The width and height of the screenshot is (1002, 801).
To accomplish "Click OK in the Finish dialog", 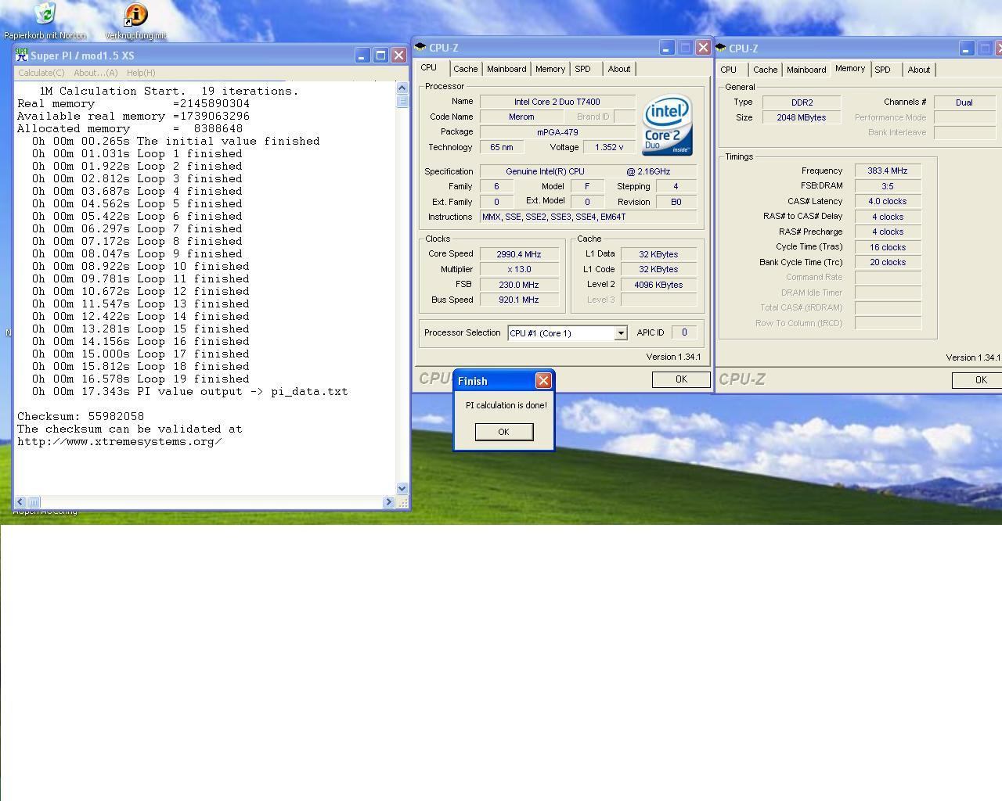I will (x=503, y=432).
